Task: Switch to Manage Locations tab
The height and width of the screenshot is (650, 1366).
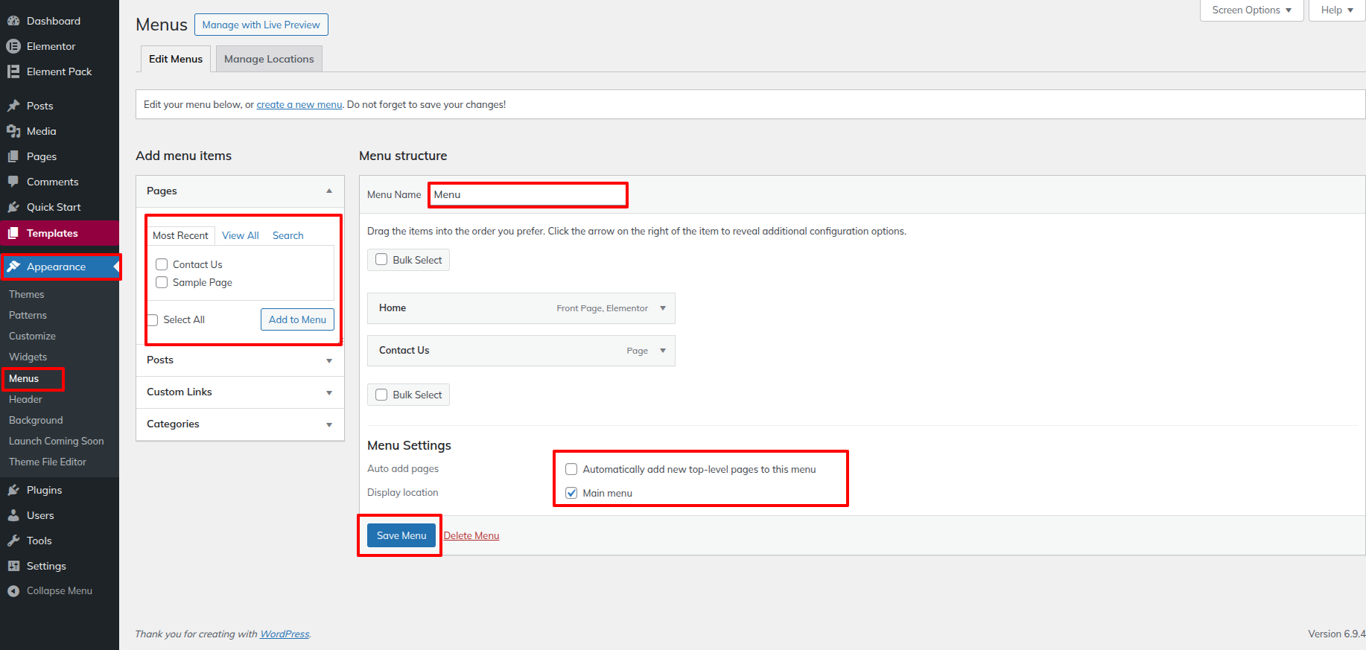Action: click(269, 59)
